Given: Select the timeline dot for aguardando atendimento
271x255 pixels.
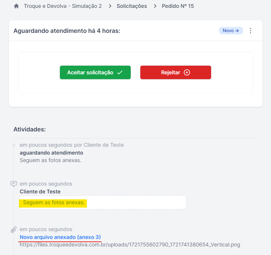Looking at the screenshot, I should [x=14, y=145].
